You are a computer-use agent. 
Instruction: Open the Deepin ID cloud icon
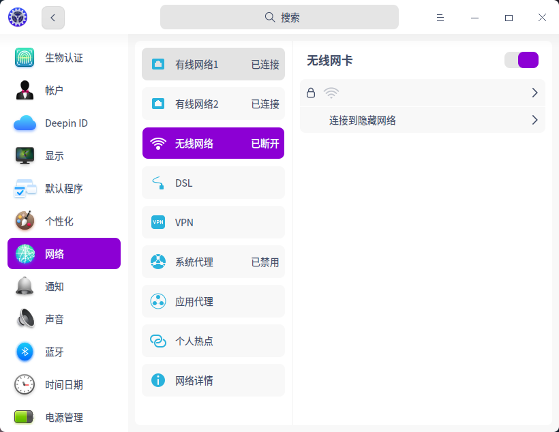pyautogui.click(x=25, y=123)
